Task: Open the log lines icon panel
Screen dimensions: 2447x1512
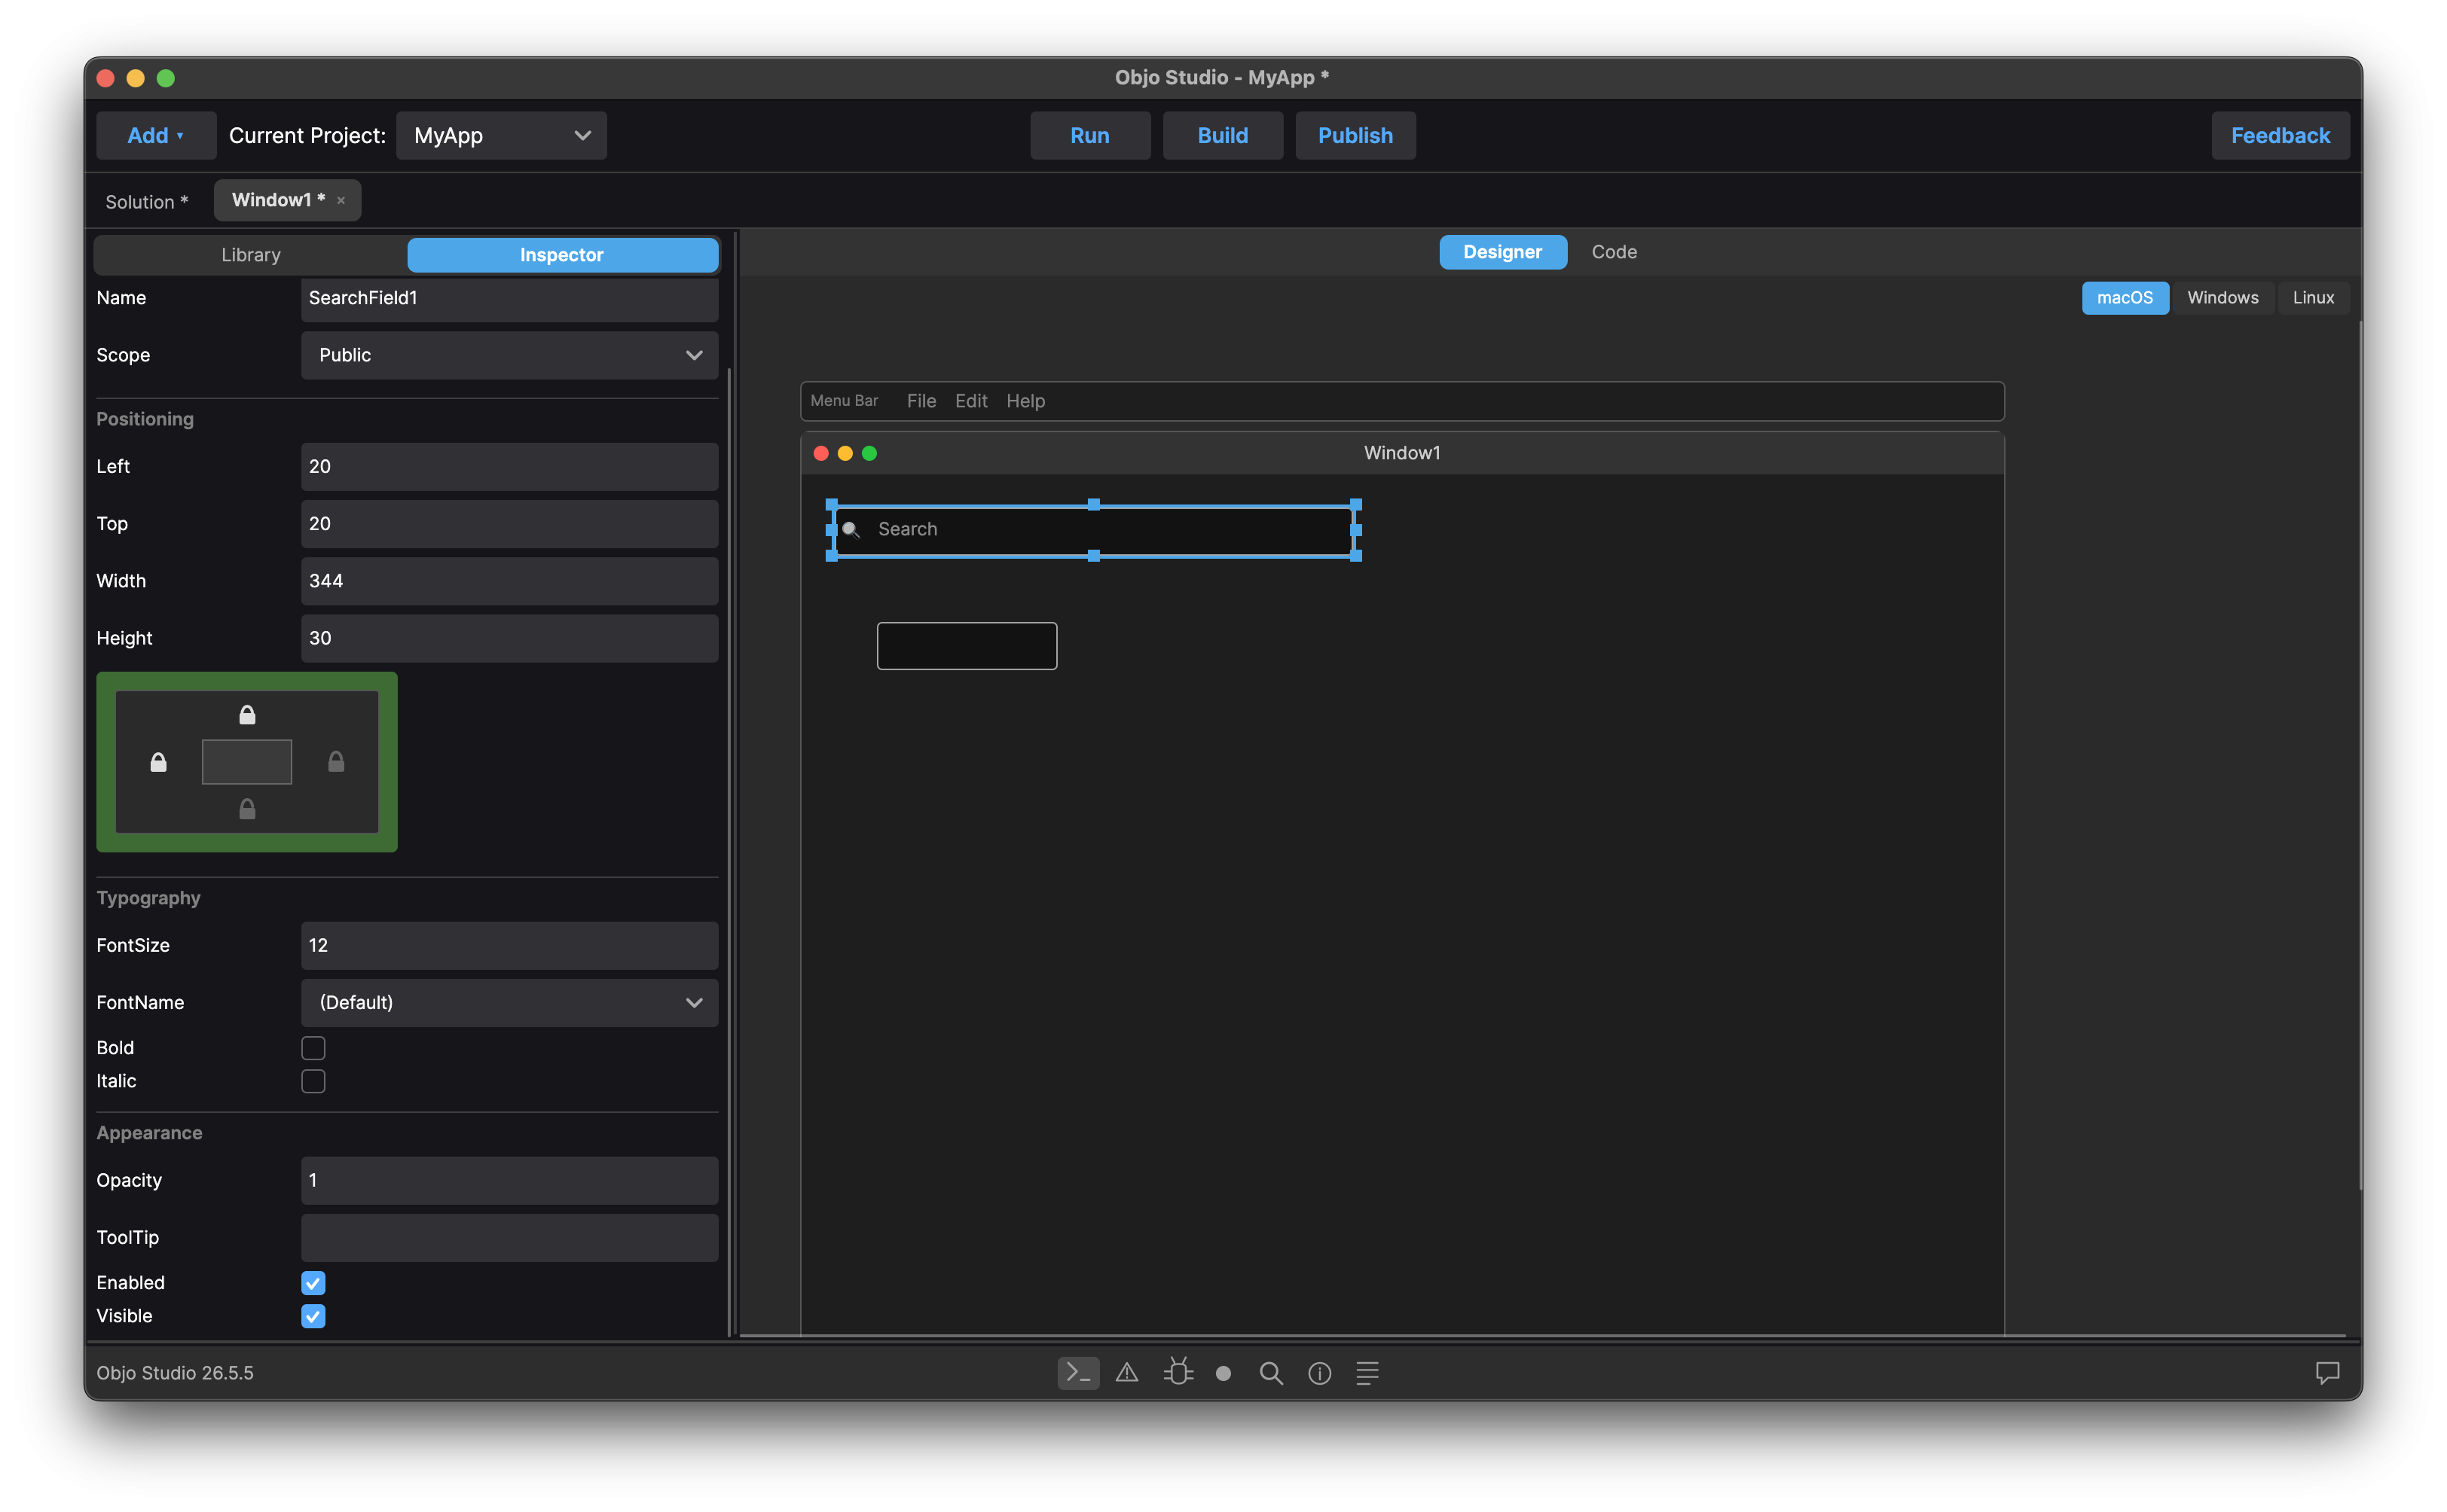Action: tap(1367, 1373)
